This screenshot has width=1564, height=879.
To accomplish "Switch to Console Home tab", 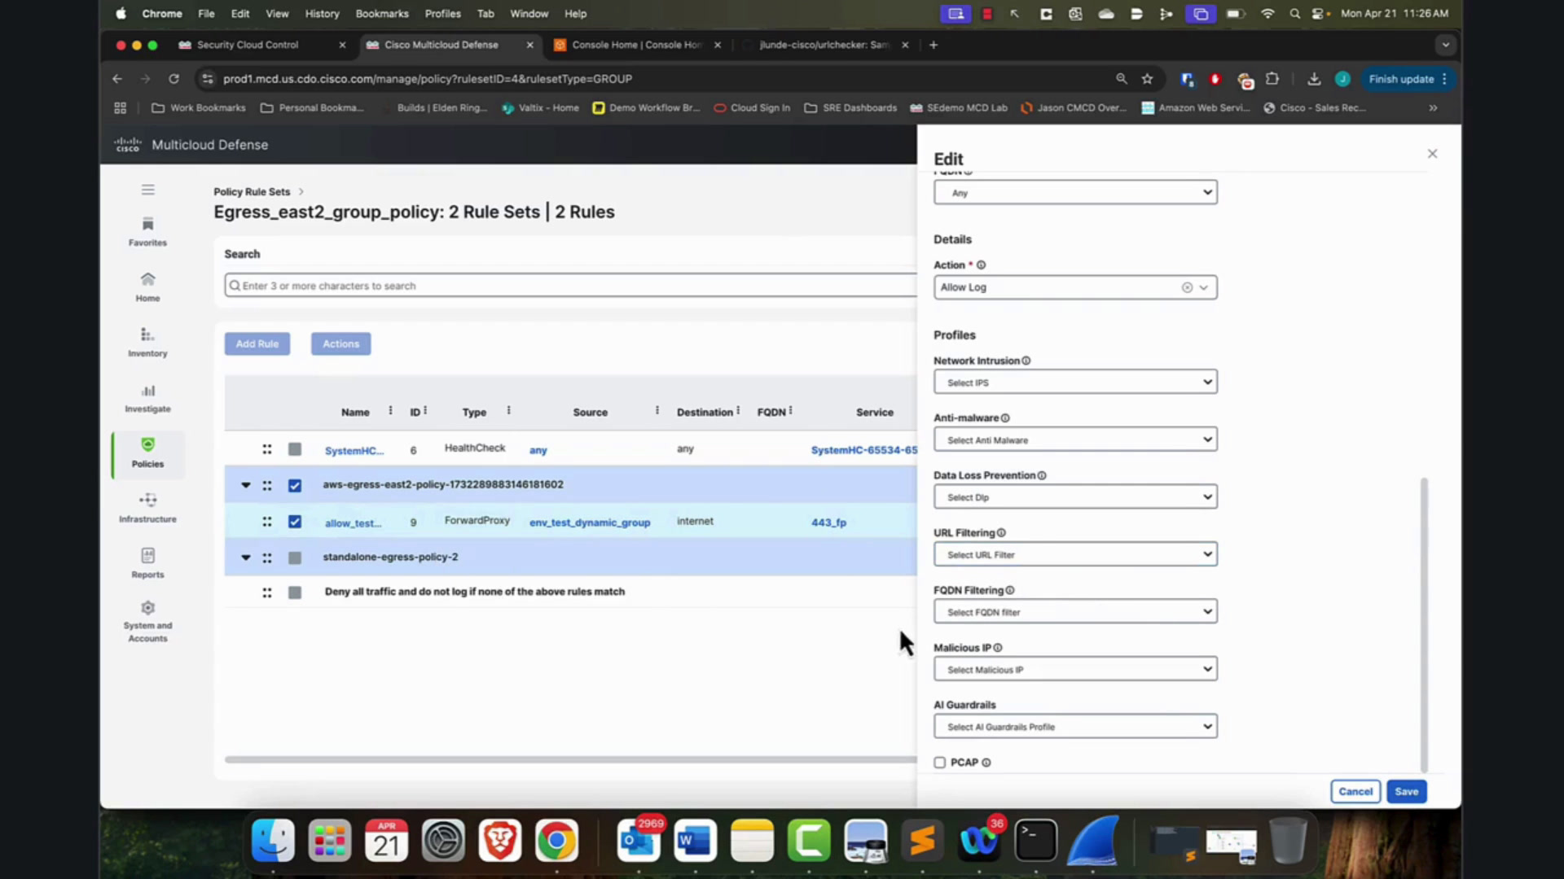I will [638, 45].
